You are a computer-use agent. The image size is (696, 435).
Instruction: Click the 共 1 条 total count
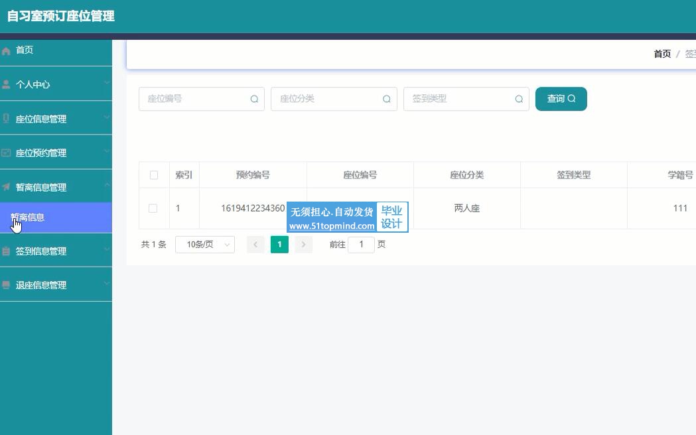click(x=153, y=244)
